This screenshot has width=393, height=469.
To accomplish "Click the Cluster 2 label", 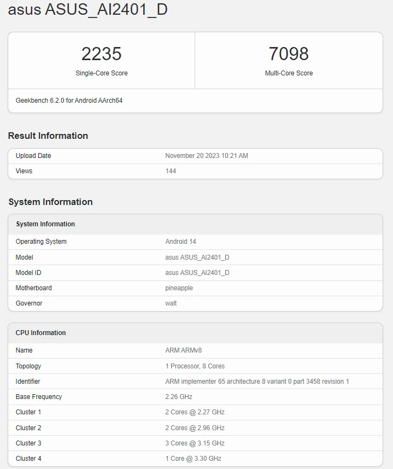I will pos(28,427).
